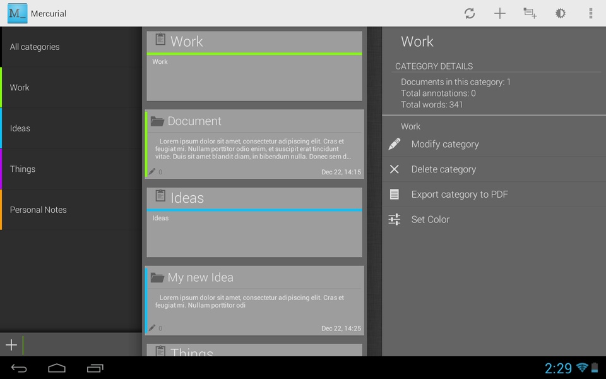606x379 pixels.
Task: Tap the Dec 22, 14:15 timestamp
Action: (x=342, y=172)
